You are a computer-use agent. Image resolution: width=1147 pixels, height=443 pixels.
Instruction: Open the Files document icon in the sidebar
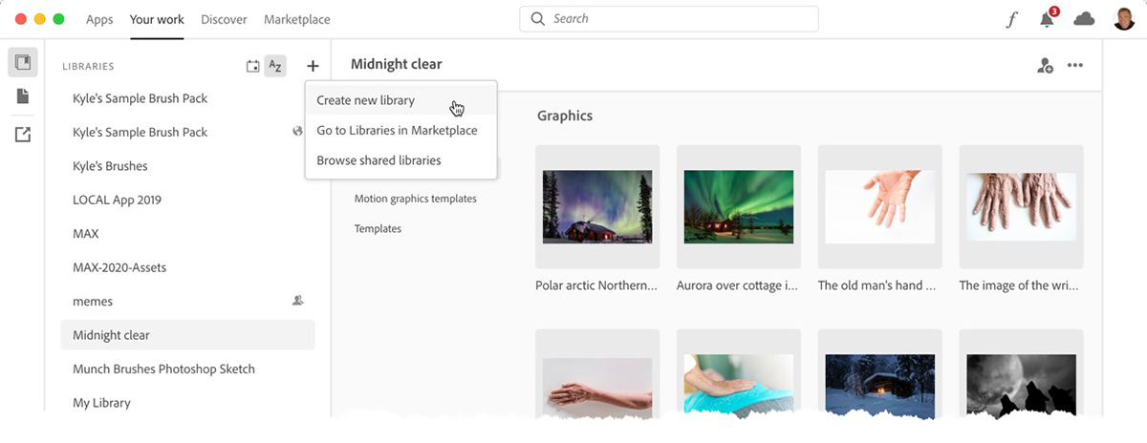pos(23,96)
